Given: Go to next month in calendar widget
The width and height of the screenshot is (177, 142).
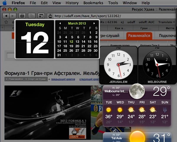Looking at the screenshot, I should (x=94, y=23).
